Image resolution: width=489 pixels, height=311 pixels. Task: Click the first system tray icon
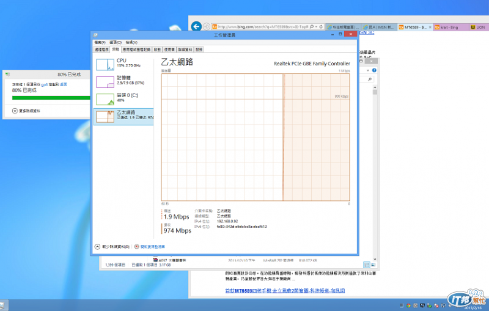402,306
